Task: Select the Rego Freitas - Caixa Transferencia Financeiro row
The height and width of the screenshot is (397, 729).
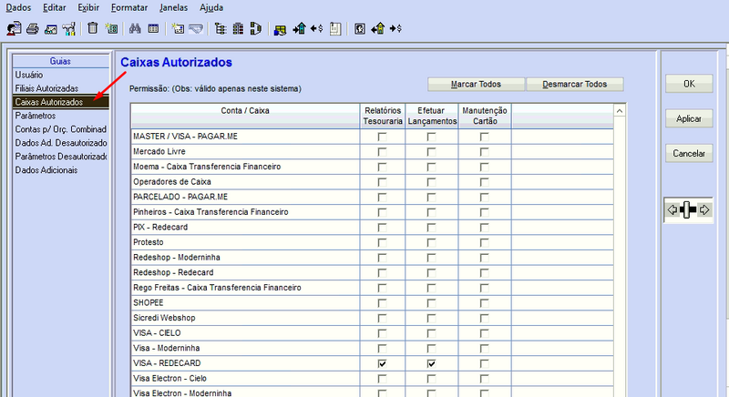Action: coord(372,288)
